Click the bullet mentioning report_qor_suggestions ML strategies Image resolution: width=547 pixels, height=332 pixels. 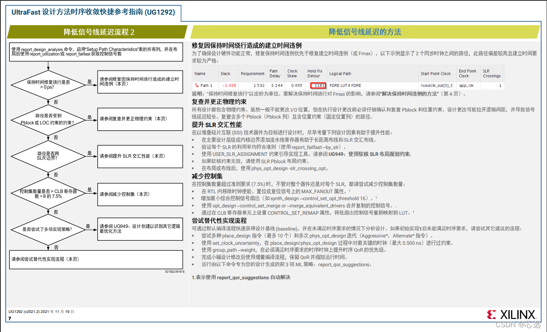[286, 265]
